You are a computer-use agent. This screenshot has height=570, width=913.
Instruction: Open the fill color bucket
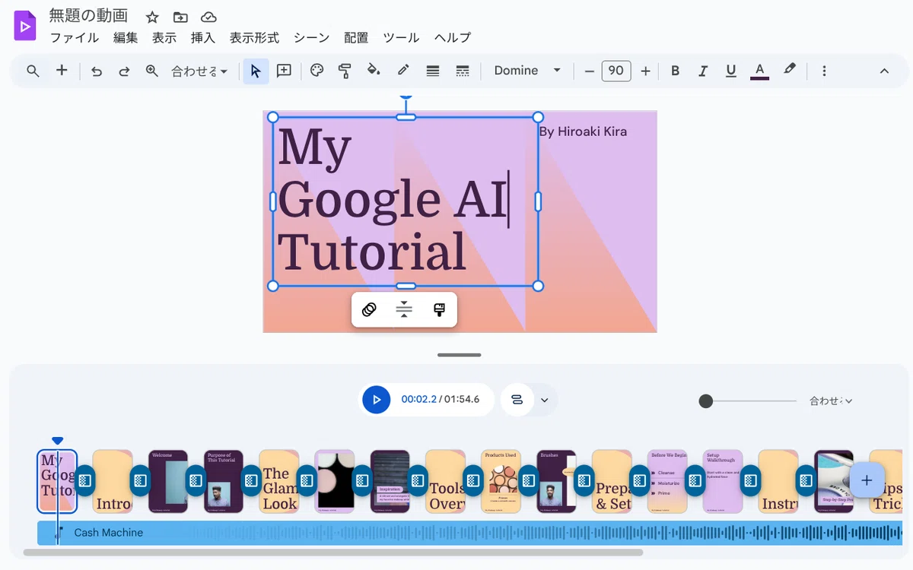(374, 71)
